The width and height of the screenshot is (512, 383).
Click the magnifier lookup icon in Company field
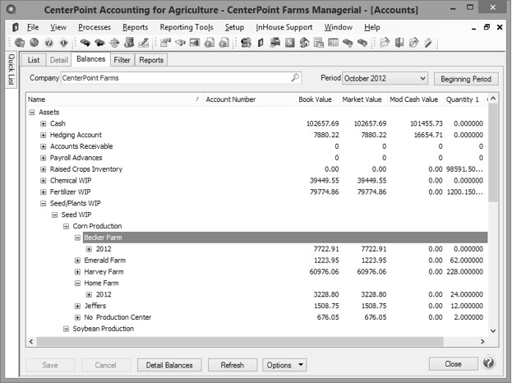pos(295,78)
